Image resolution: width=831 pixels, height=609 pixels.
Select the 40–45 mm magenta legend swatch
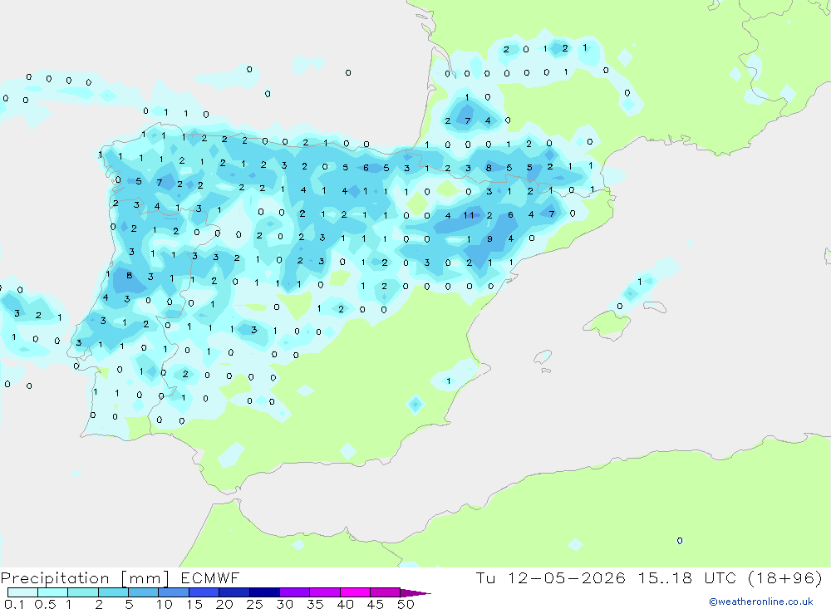click(x=355, y=592)
